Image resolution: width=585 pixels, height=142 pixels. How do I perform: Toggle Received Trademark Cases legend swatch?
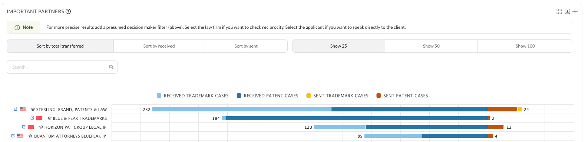click(159, 96)
